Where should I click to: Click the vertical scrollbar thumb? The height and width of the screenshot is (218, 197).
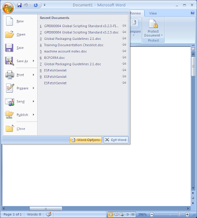point(193,66)
